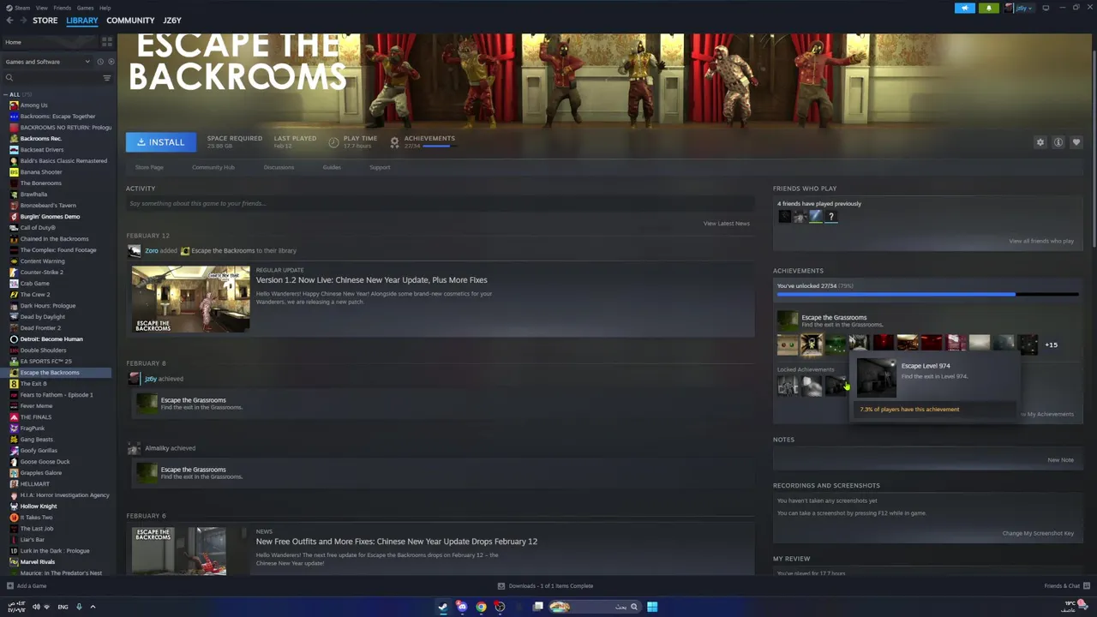Click the forward navigation arrow
The width and height of the screenshot is (1097, 617).
(23, 20)
